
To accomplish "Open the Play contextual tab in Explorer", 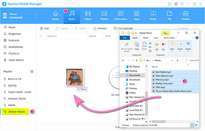I will coord(165,33).
